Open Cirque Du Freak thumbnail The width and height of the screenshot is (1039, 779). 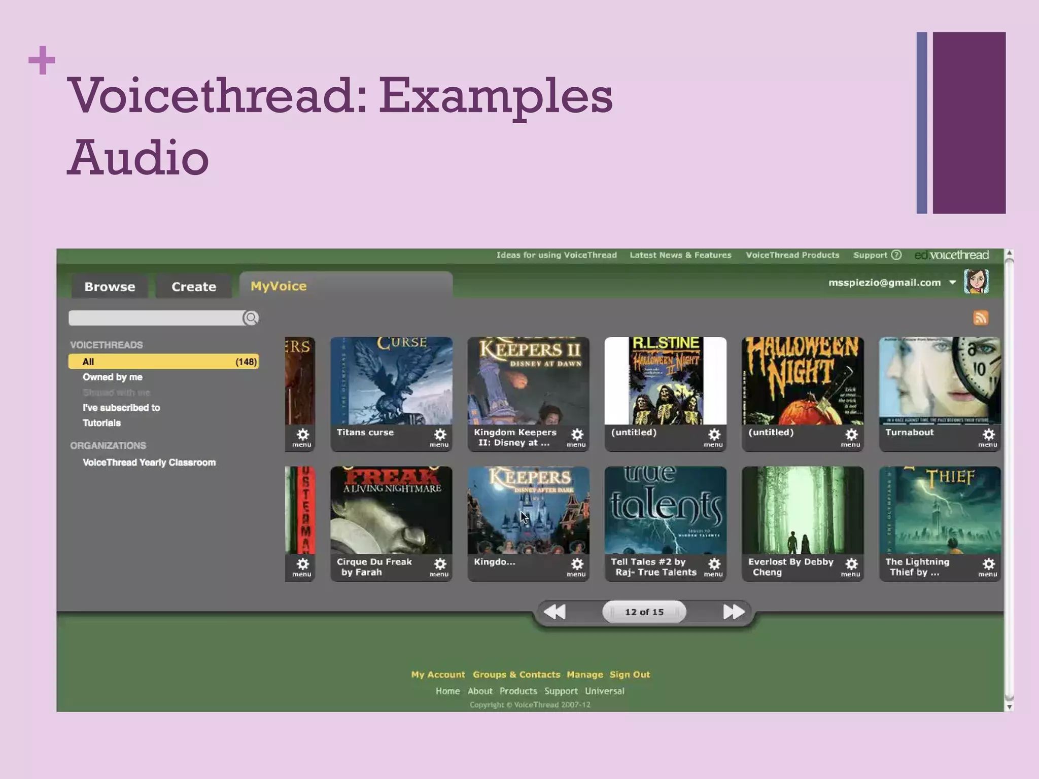(391, 510)
